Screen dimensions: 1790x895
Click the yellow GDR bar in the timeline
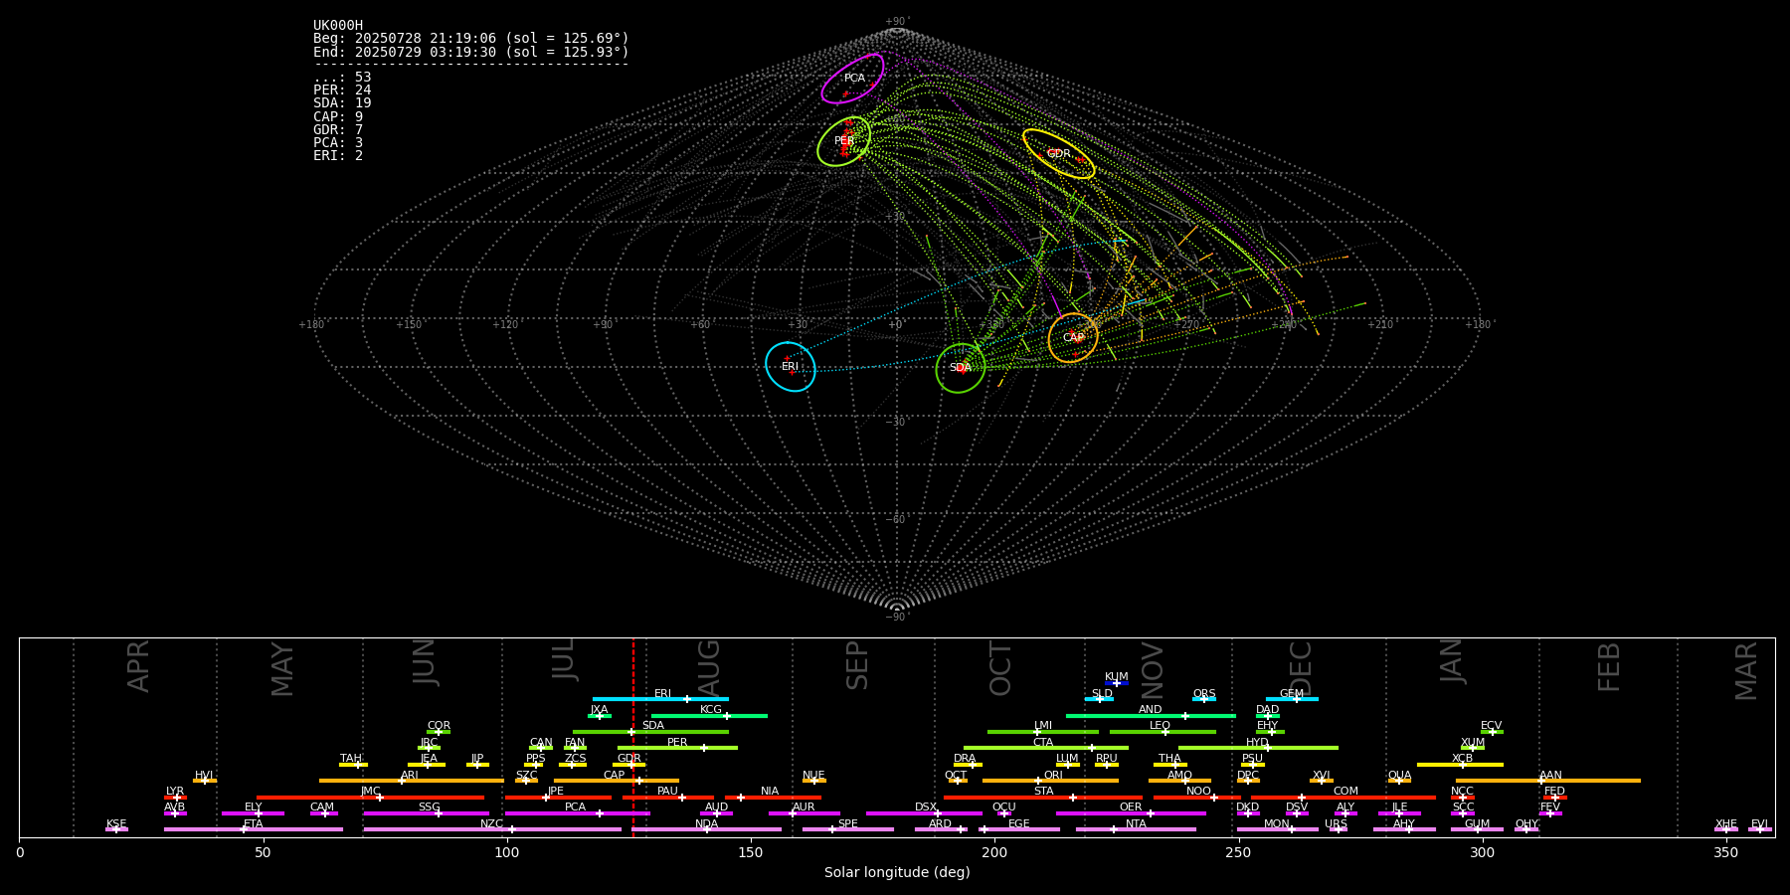click(629, 765)
